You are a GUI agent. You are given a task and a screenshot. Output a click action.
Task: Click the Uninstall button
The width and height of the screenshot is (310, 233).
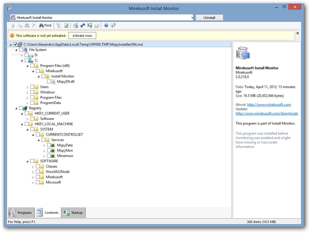[209, 18]
